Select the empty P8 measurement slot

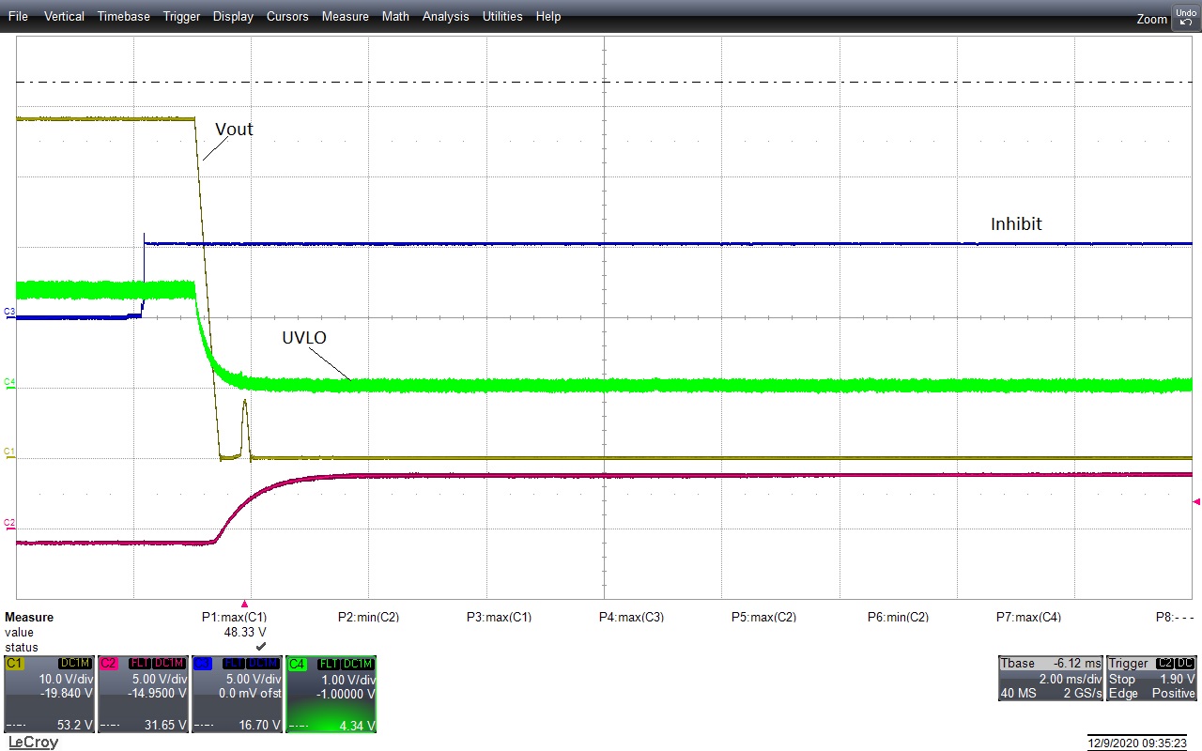click(1175, 617)
